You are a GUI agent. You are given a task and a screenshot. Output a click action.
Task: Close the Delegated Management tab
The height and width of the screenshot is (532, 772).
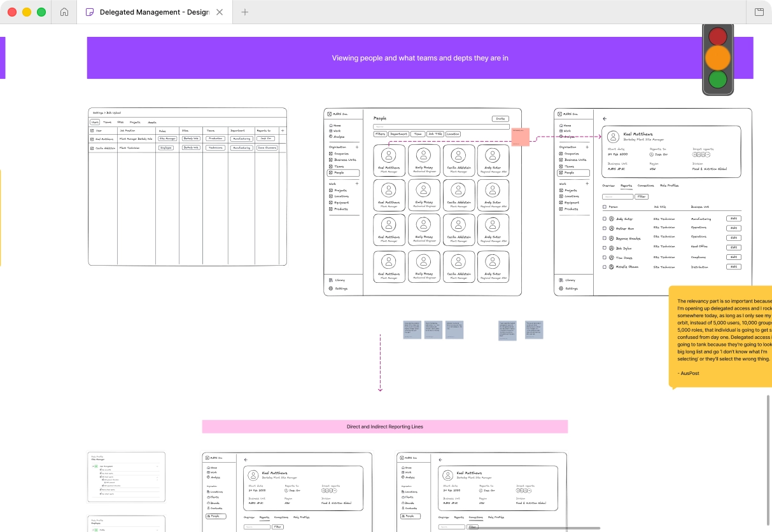(220, 12)
